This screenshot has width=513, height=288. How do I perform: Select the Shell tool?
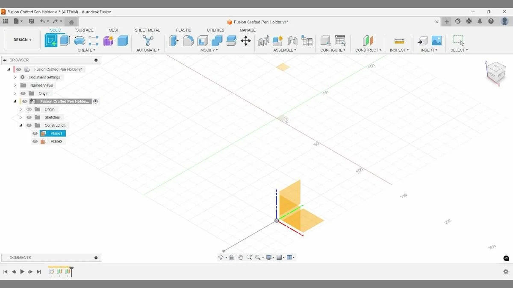(203, 41)
